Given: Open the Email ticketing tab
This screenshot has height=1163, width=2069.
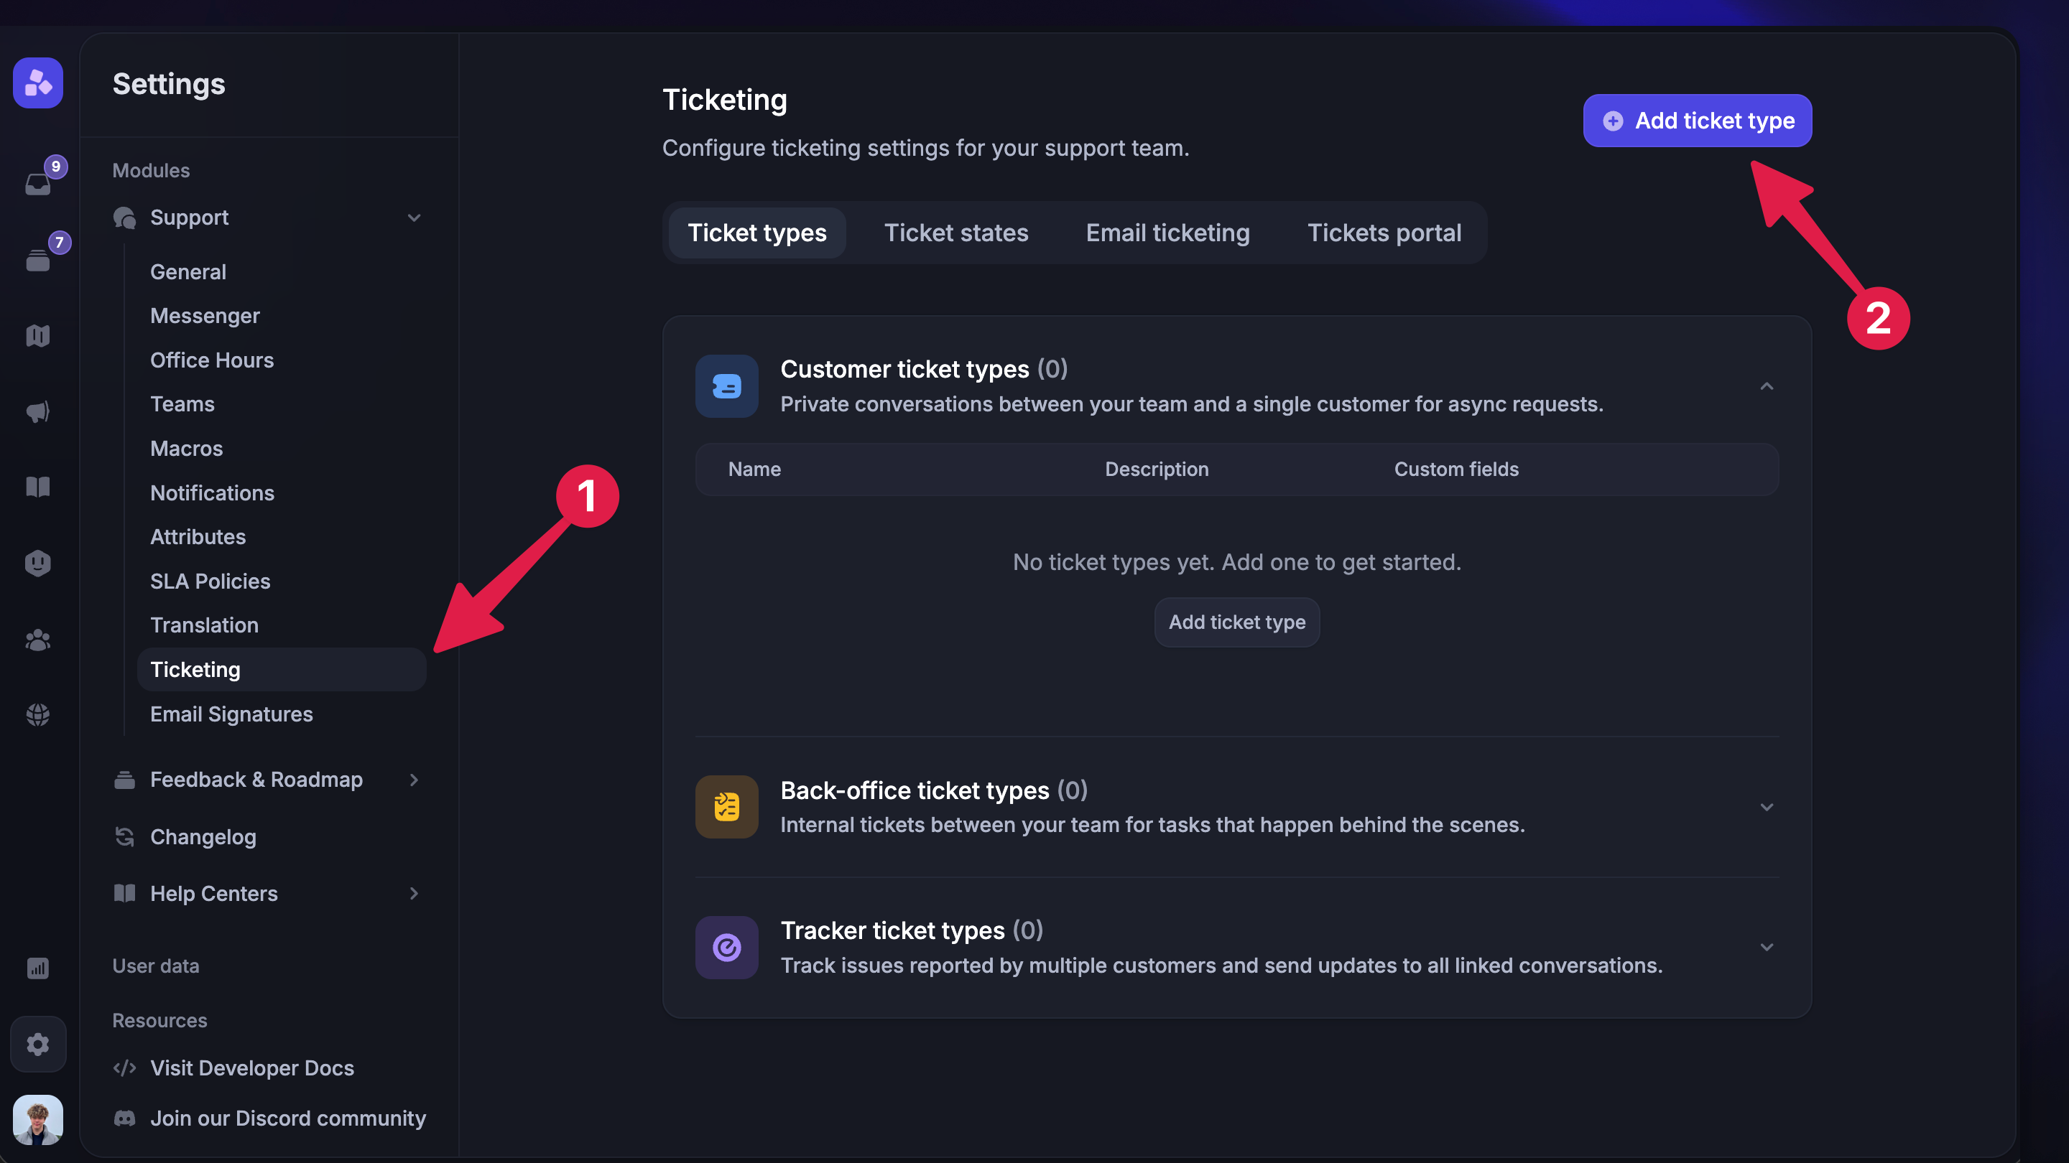Looking at the screenshot, I should coord(1167,233).
